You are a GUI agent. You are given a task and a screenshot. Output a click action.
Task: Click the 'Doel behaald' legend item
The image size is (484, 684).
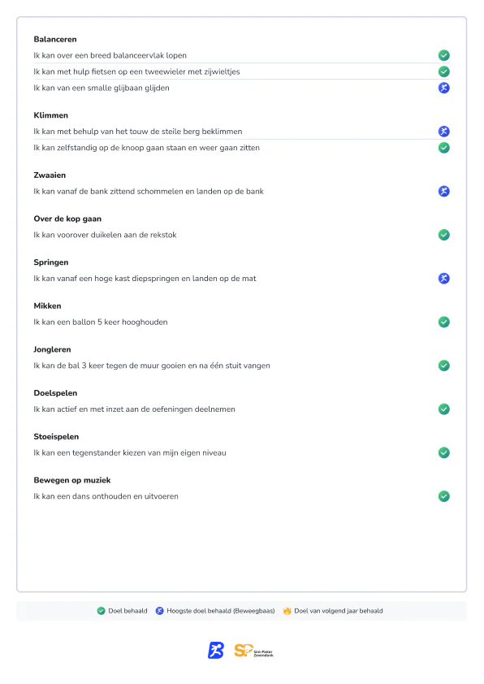(x=122, y=611)
